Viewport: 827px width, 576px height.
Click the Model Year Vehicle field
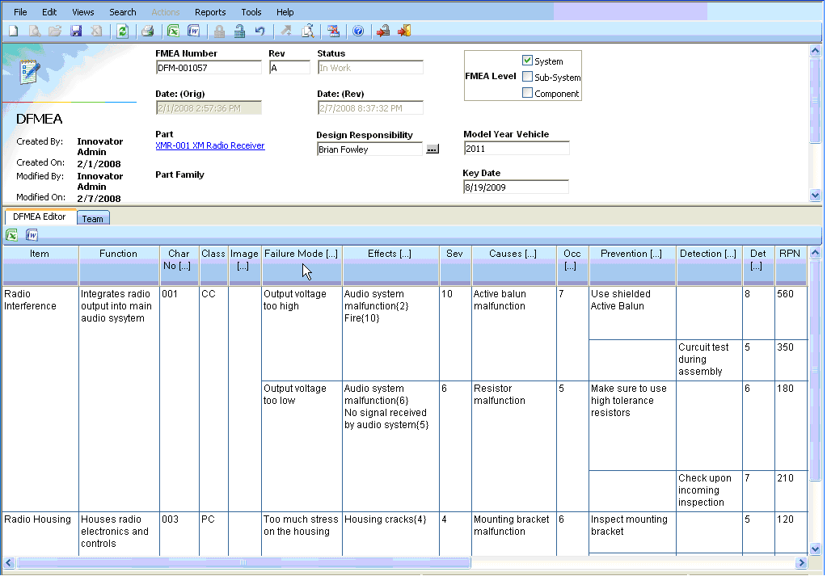point(517,149)
